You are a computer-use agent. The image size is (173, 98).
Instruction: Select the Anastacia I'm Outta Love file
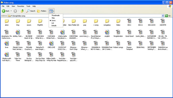point(7,34)
